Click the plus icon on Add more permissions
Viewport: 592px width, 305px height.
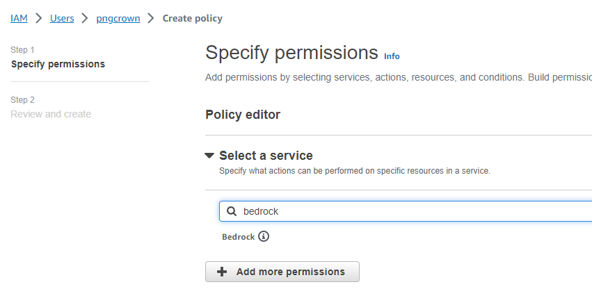[x=223, y=272]
